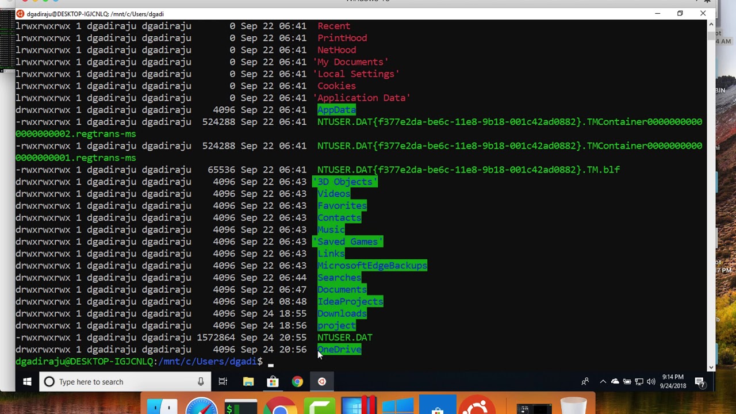Click the Music directory entry
Viewport: 736px width, 414px height.
pos(331,230)
